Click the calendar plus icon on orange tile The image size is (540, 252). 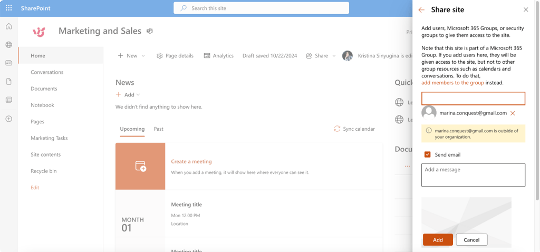[140, 166]
